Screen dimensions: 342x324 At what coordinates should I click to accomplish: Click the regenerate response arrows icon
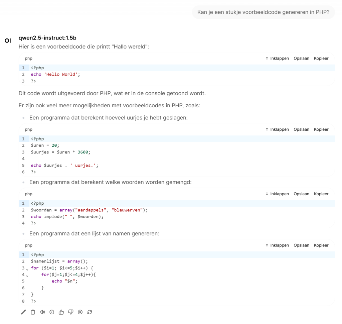point(90,312)
